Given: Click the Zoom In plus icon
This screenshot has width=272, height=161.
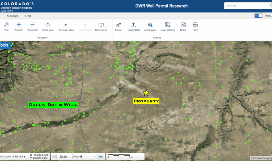Looking at the screenshot, I should click(19, 25).
